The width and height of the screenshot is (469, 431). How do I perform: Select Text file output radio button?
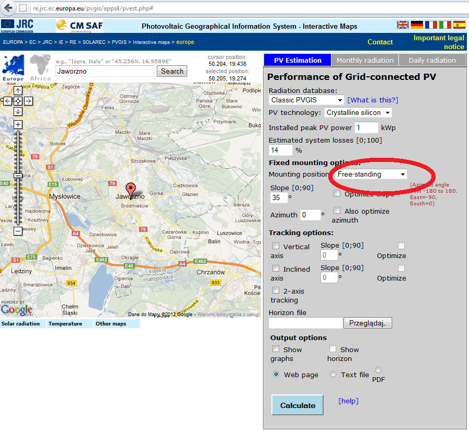pos(333,374)
